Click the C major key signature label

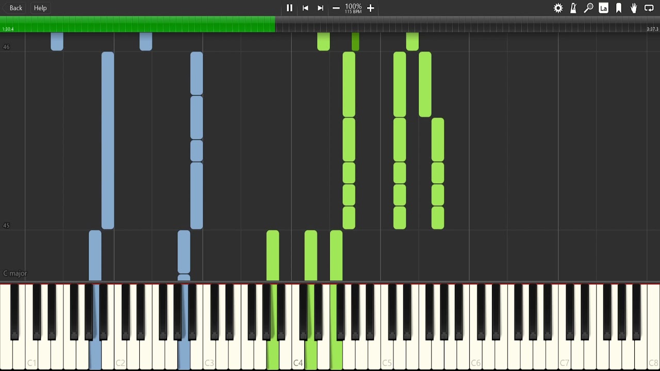point(15,274)
